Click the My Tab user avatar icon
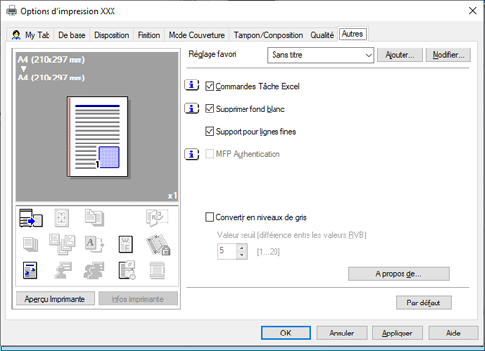Viewport: 485px width, 351px height. [x=16, y=35]
